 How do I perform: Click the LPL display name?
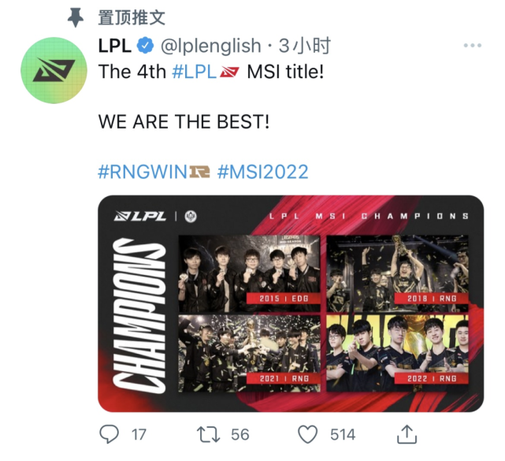point(115,46)
